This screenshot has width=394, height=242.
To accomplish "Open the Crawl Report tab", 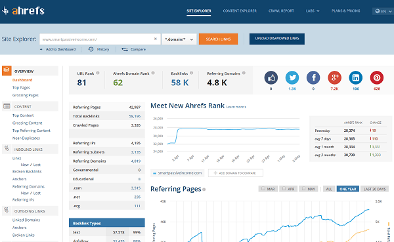I will 281,10.
